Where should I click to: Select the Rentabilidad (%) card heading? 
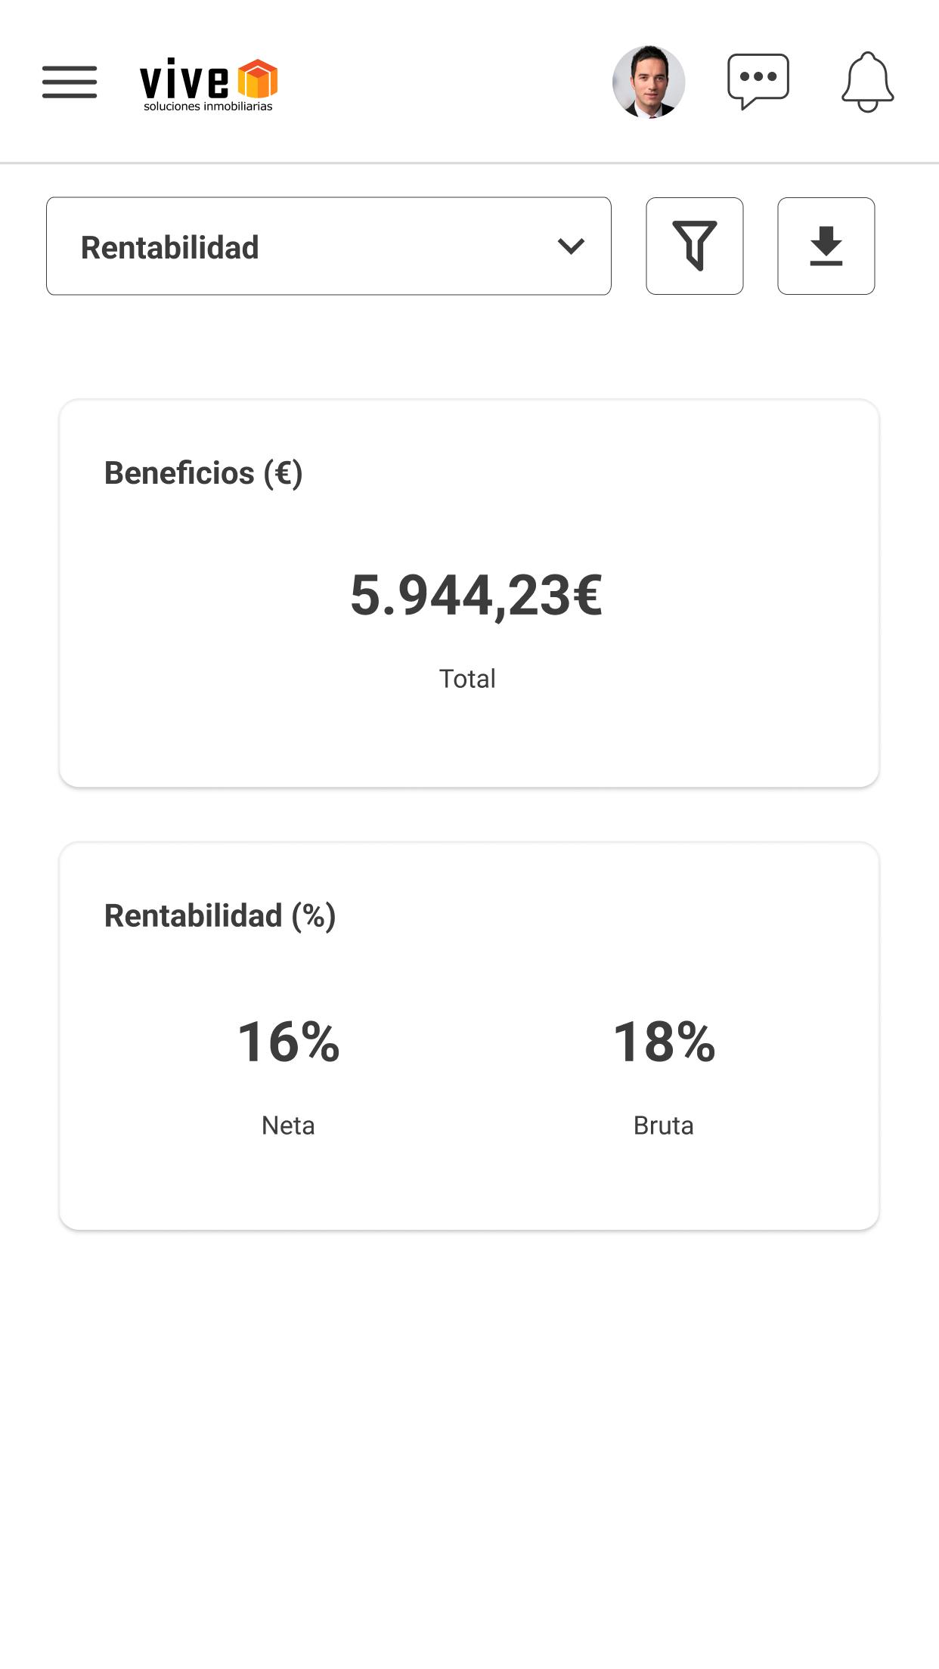(220, 916)
